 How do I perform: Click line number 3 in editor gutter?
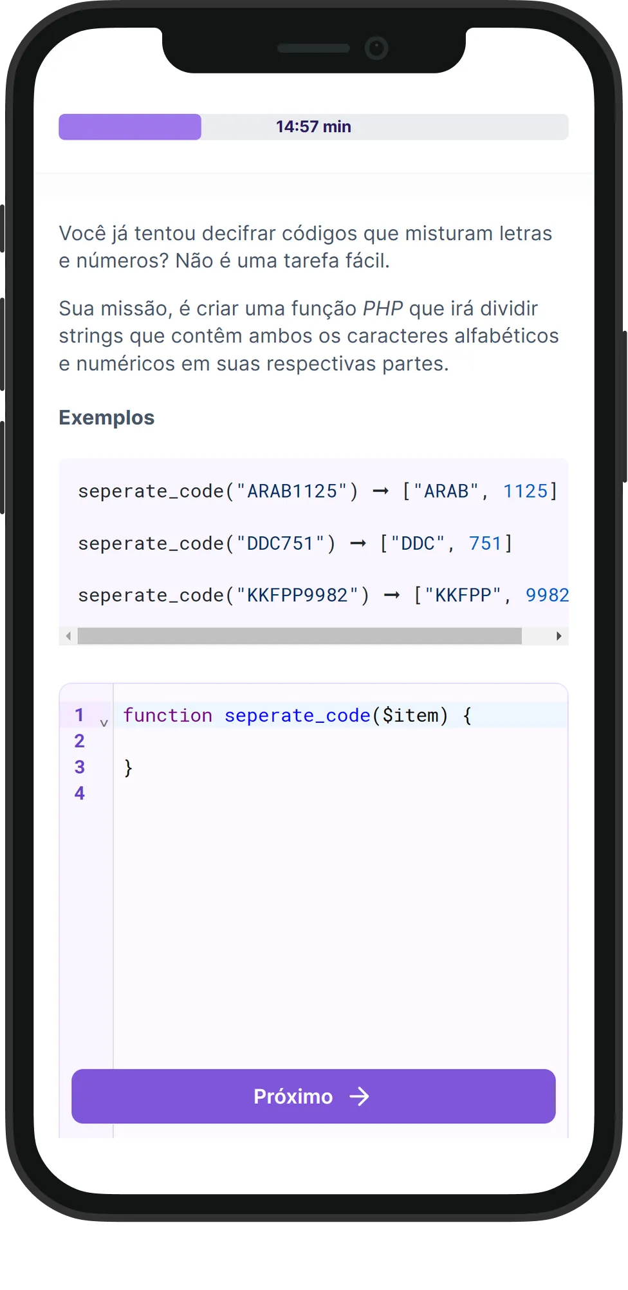tap(80, 767)
